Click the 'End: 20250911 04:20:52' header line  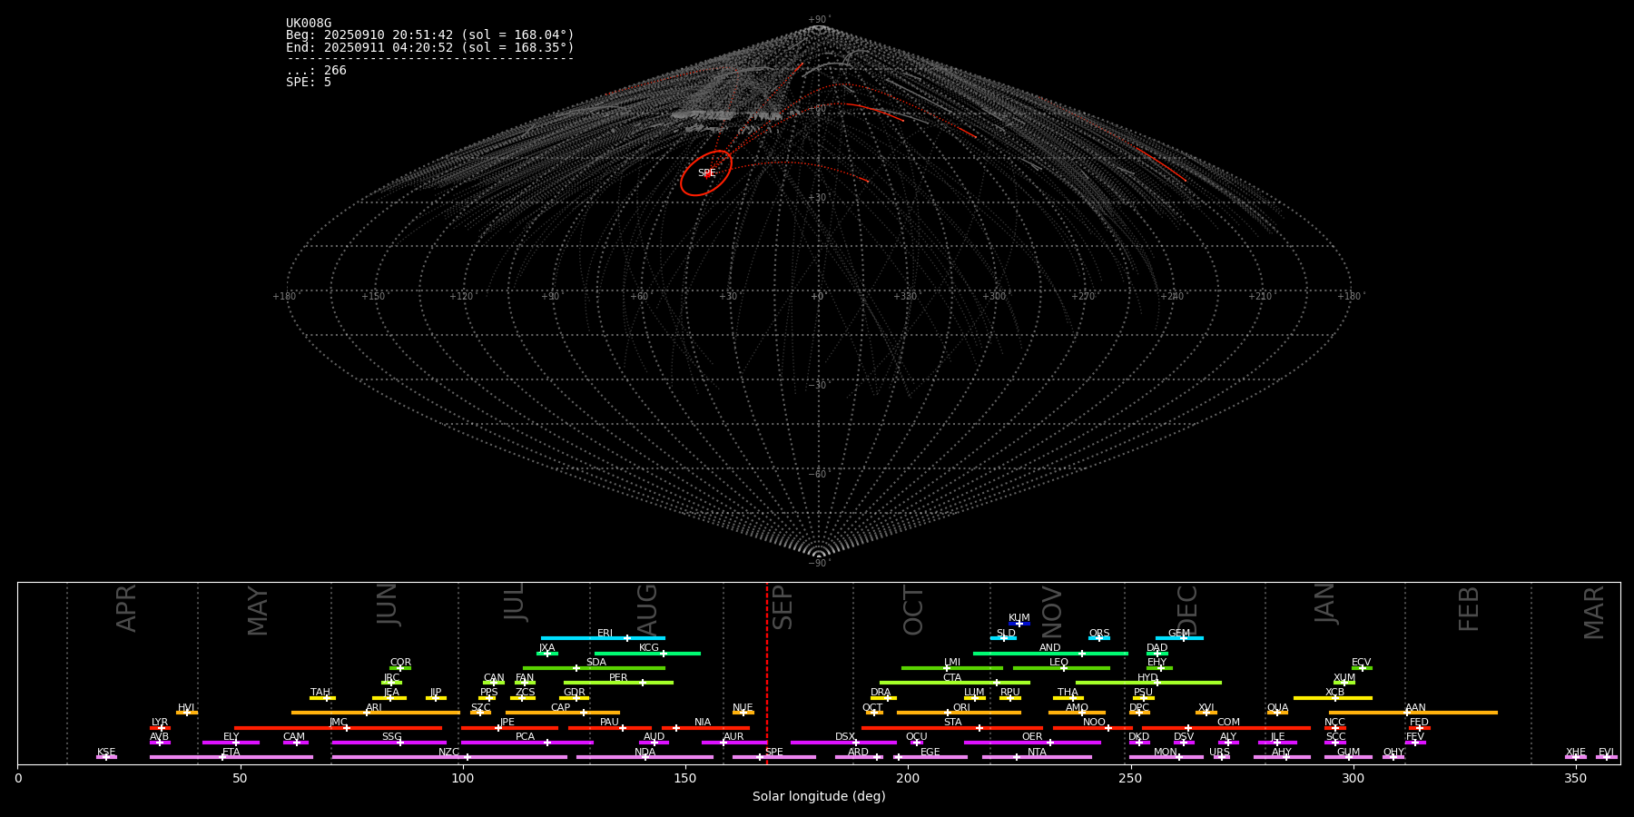coord(430,47)
